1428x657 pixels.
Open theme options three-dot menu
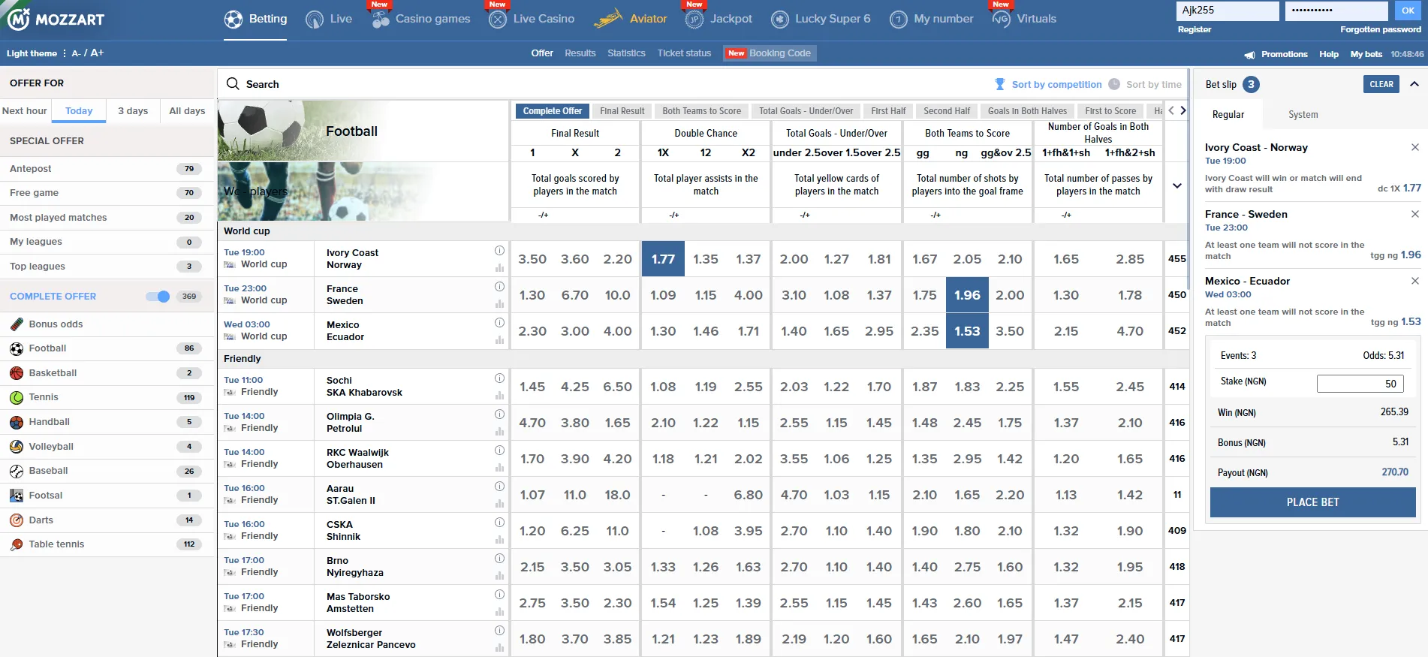[x=65, y=53]
